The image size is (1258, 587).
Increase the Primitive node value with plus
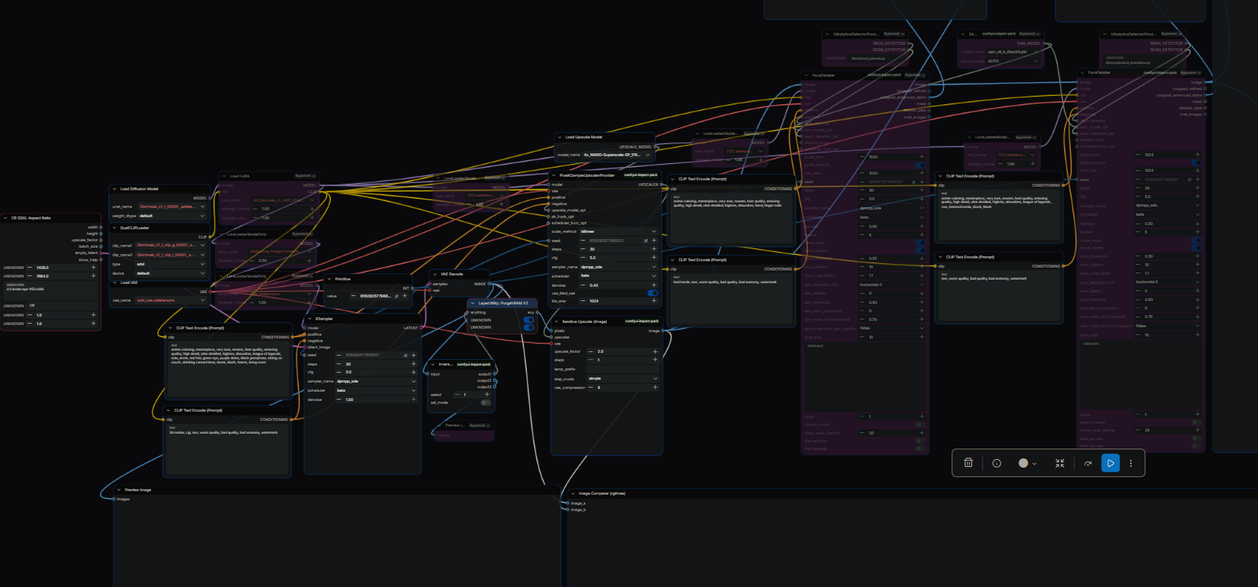pos(405,296)
